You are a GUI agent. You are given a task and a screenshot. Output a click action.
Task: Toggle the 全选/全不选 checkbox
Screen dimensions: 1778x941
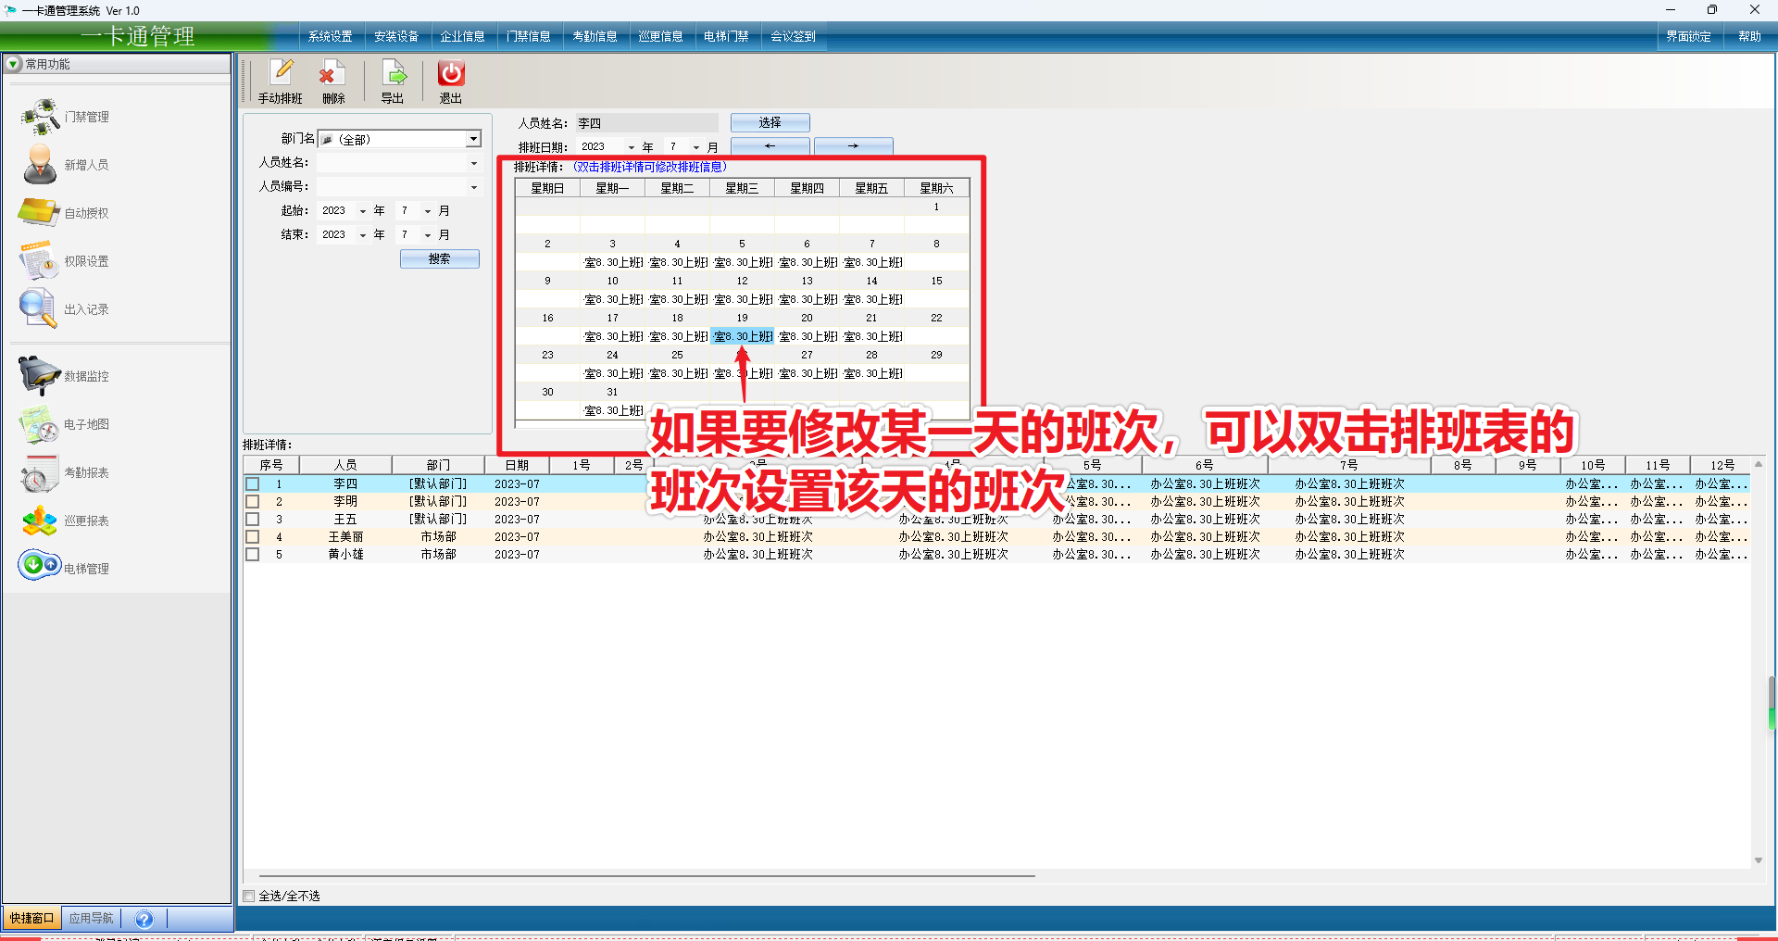coord(249,896)
